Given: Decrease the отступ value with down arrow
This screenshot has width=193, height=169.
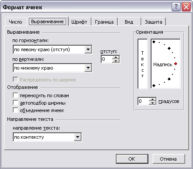Looking at the screenshot, I should pyautogui.click(x=116, y=61).
